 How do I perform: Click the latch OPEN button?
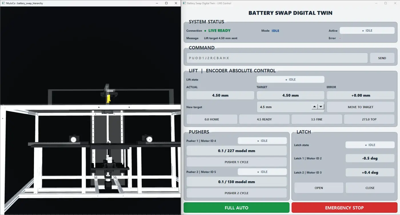319,188
